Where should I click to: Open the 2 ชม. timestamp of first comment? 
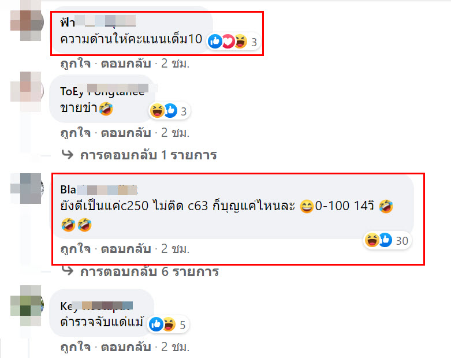point(175,64)
